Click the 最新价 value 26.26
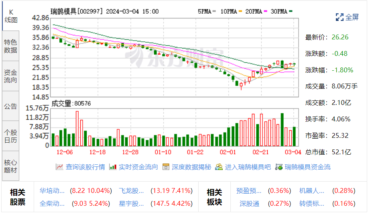 pos(340,37)
